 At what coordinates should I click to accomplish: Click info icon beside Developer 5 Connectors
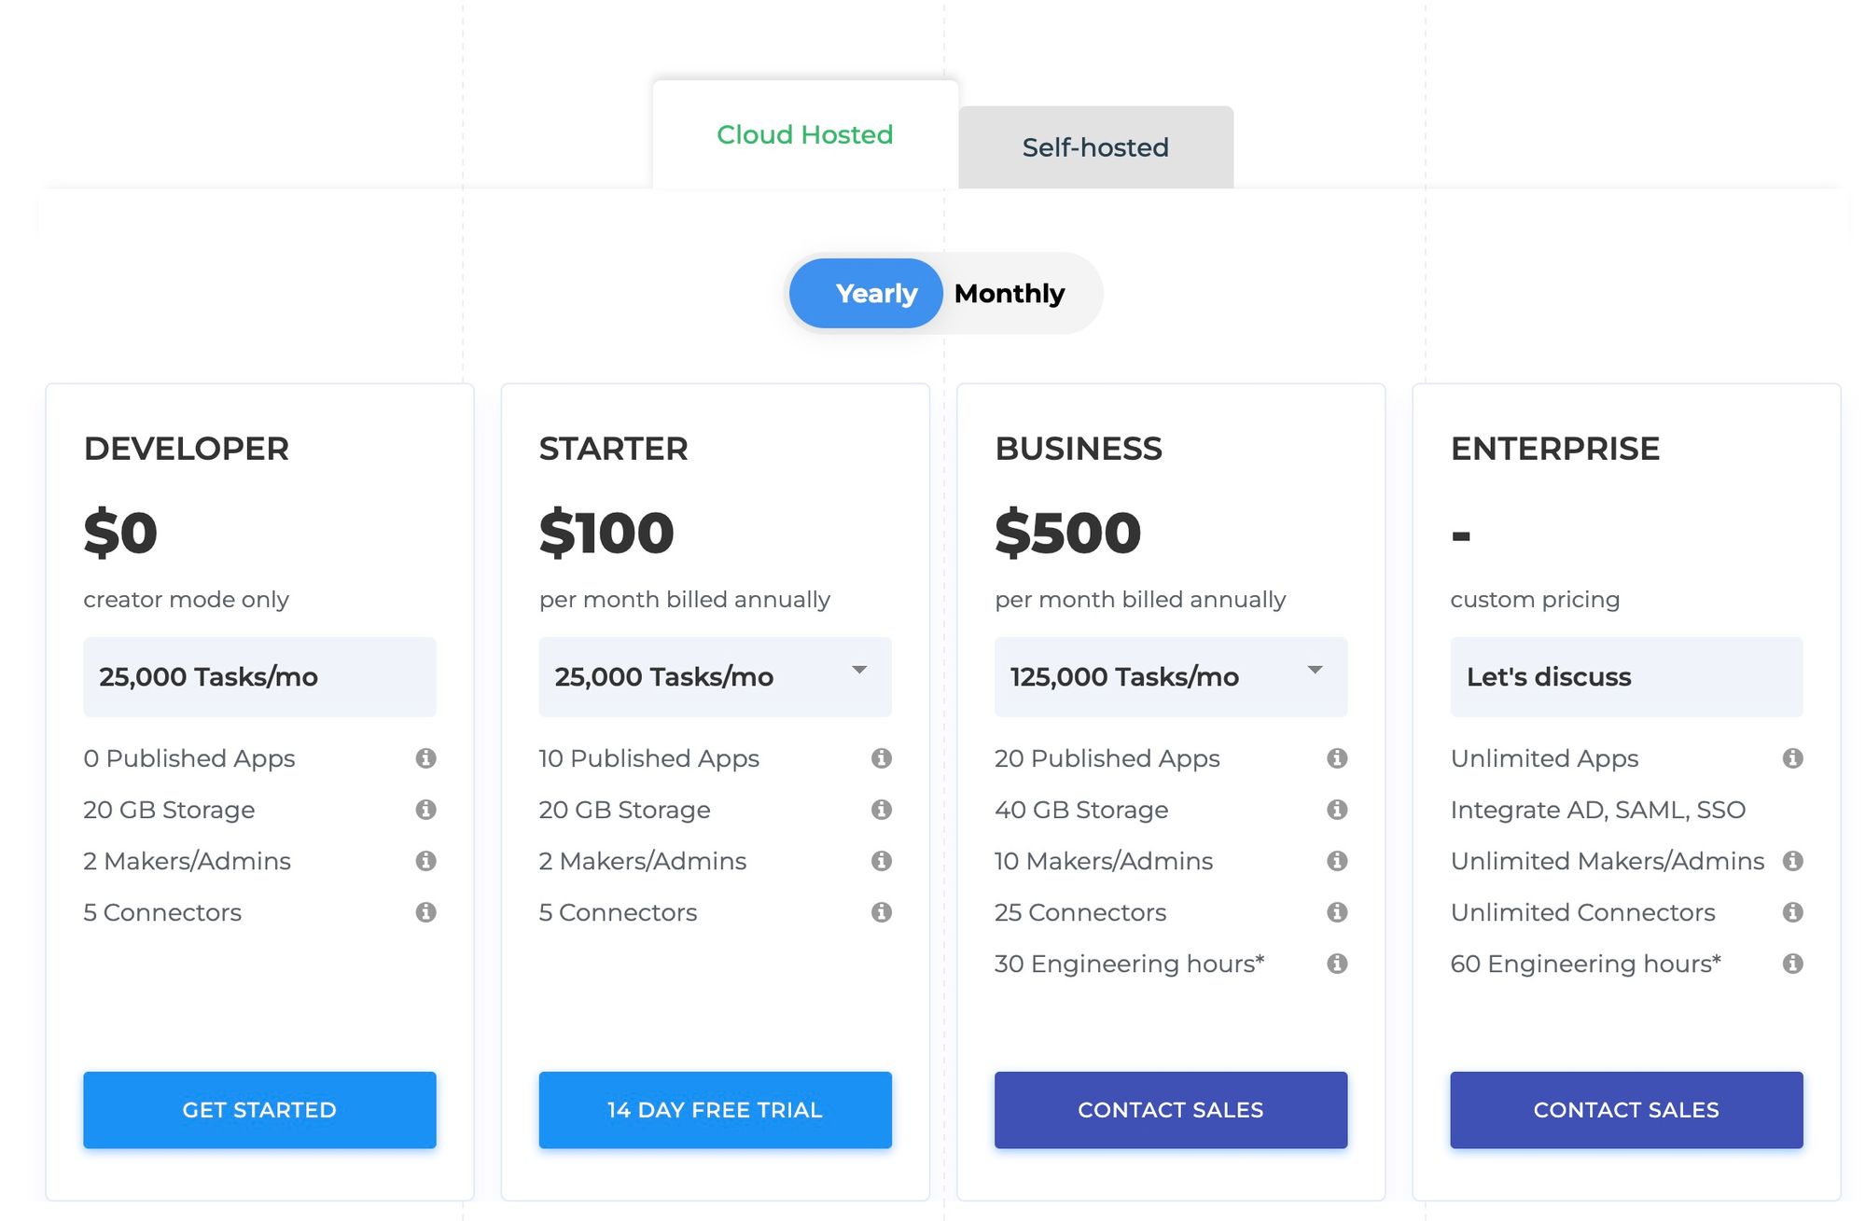(x=425, y=912)
